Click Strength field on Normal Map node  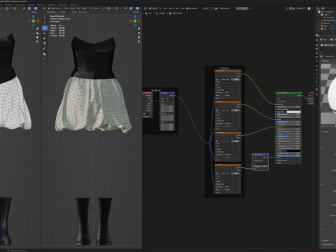point(260,166)
